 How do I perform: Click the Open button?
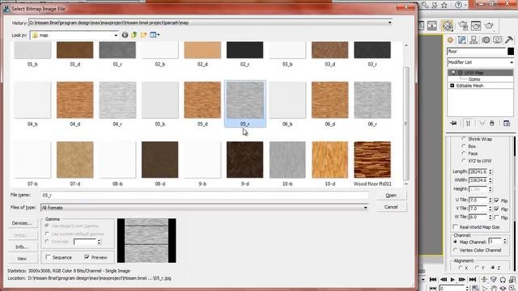[391, 196]
